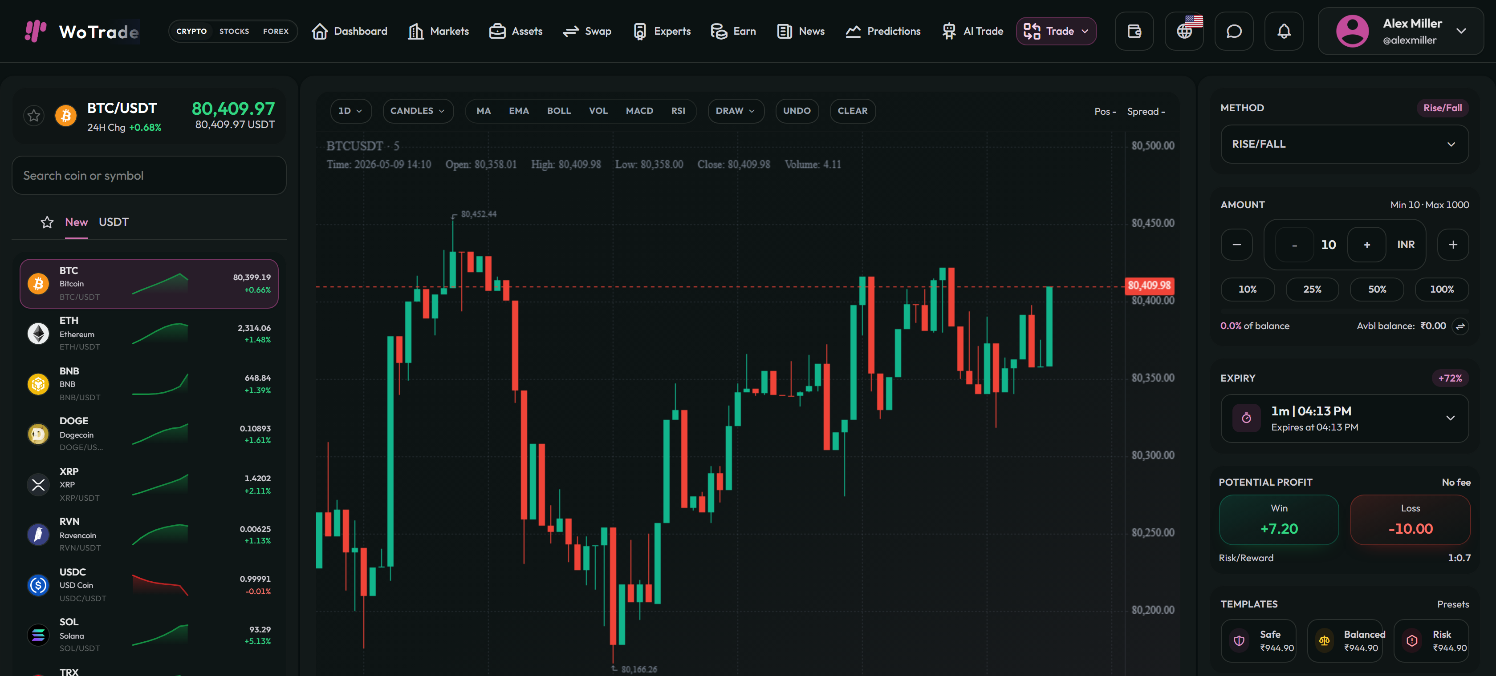
Task: Open the language globe icon
Action: [1184, 31]
